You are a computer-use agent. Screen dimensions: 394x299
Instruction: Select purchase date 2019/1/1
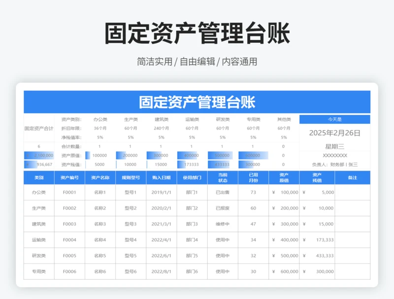[x=162, y=193]
